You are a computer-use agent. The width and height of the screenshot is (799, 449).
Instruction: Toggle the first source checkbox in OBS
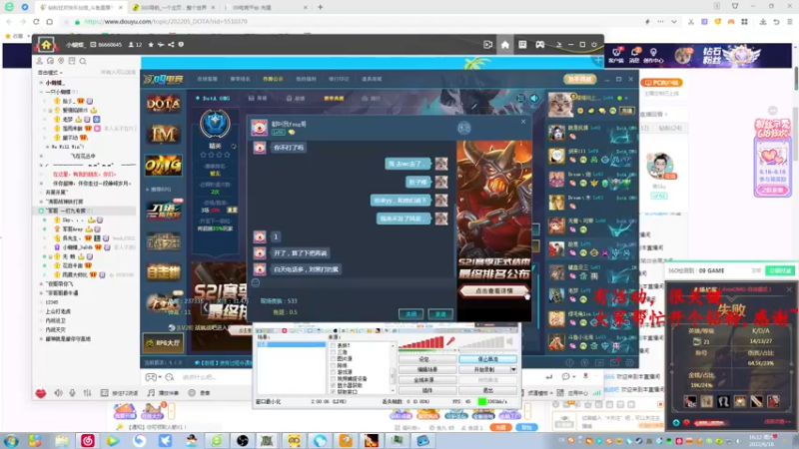pyautogui.click(x=333, y=345)
